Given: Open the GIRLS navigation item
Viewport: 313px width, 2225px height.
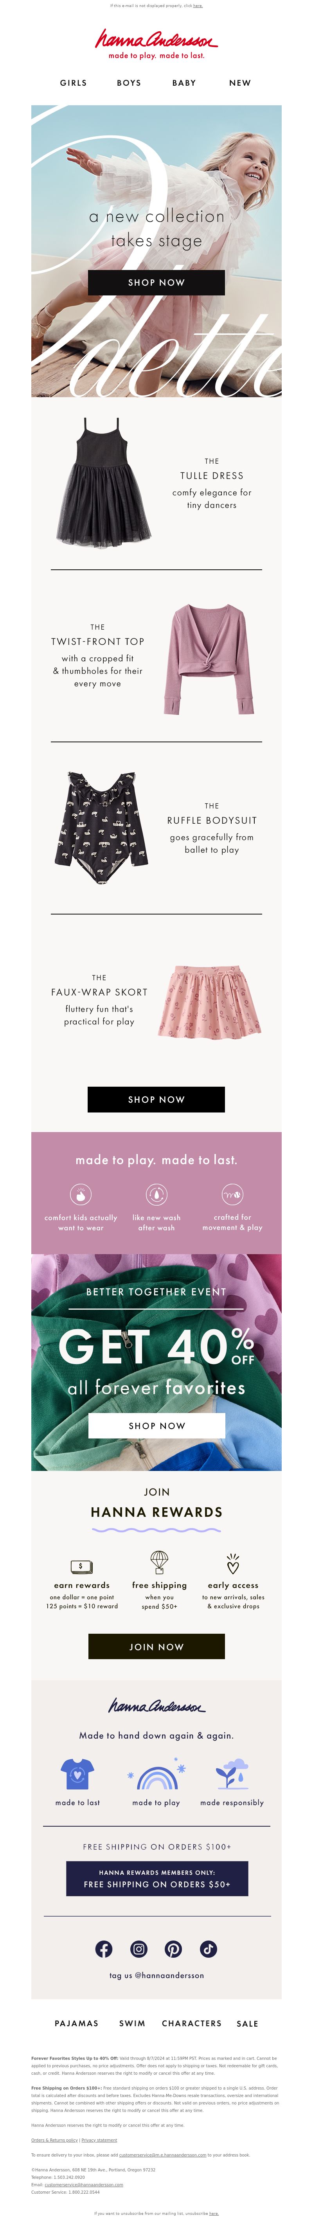Looking at the screenshot, I should (74, 83).
